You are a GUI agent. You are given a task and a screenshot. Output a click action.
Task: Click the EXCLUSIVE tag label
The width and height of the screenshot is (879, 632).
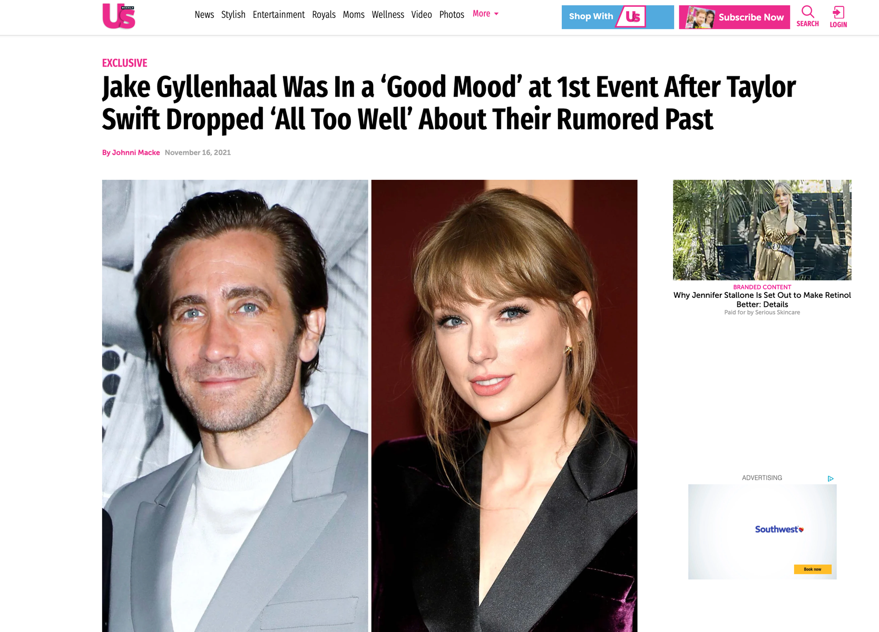point(124,63)
